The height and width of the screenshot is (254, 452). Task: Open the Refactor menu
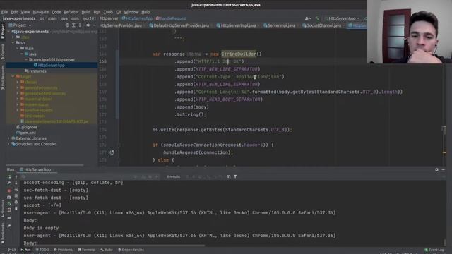[x=71, y=12]
